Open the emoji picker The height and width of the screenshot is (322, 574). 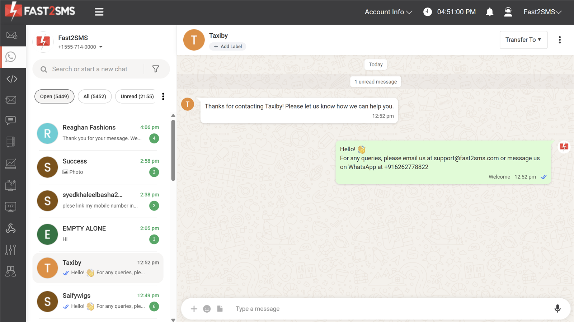pyautogui.click(x=207, y=309)
